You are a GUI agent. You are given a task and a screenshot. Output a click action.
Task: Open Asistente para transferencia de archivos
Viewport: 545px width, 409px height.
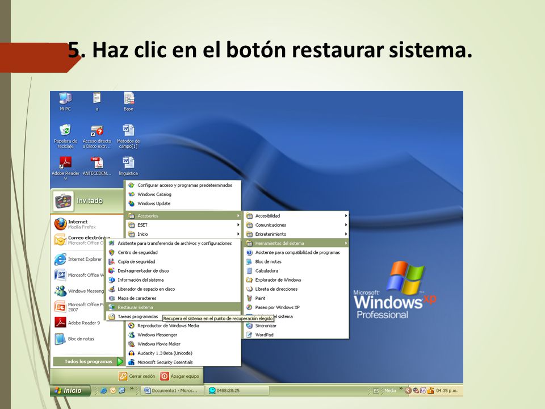click(x=173, y=244)
